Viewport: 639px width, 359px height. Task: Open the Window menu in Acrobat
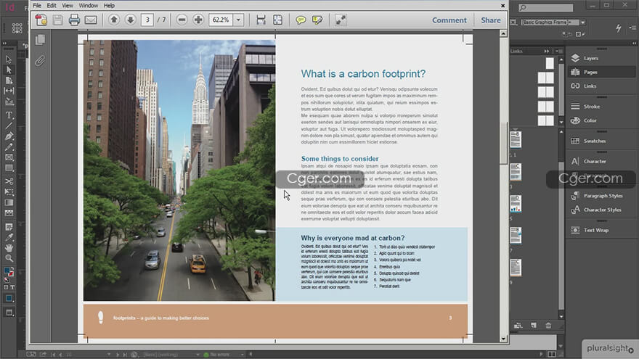(88, 5)
